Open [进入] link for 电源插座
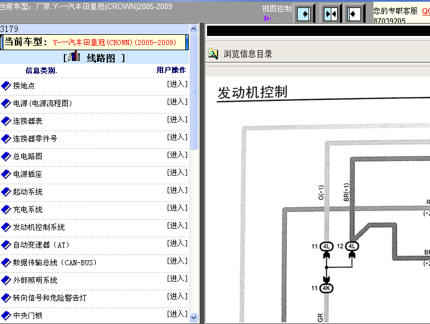The height and width of the screenshot is (324, 430). coord(177,173)
